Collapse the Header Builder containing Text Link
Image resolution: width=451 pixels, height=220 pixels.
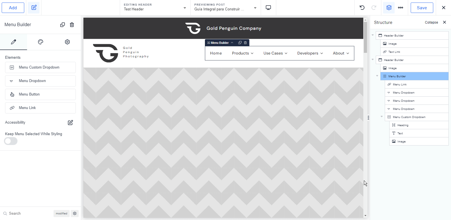pos(373,35)
